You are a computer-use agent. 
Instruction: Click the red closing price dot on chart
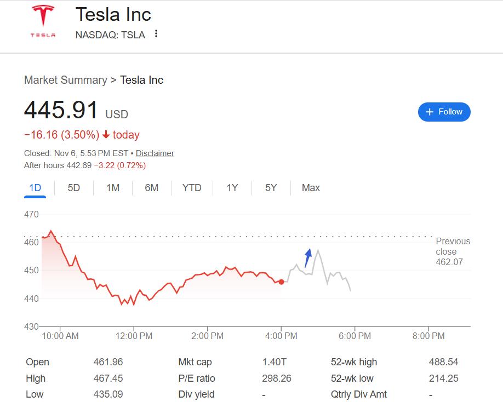pyautogui.click(x=281, y=282)
